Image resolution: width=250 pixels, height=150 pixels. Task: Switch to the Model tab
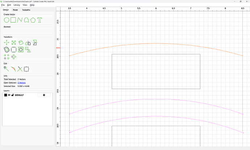coord(15,10)
